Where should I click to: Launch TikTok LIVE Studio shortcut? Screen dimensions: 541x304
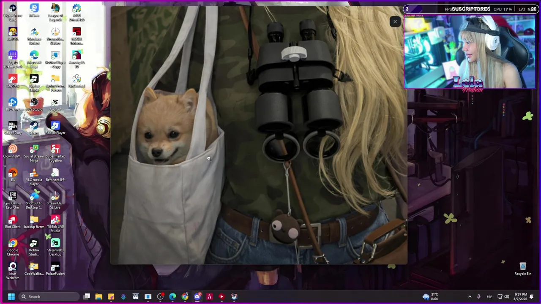[55, 224]
